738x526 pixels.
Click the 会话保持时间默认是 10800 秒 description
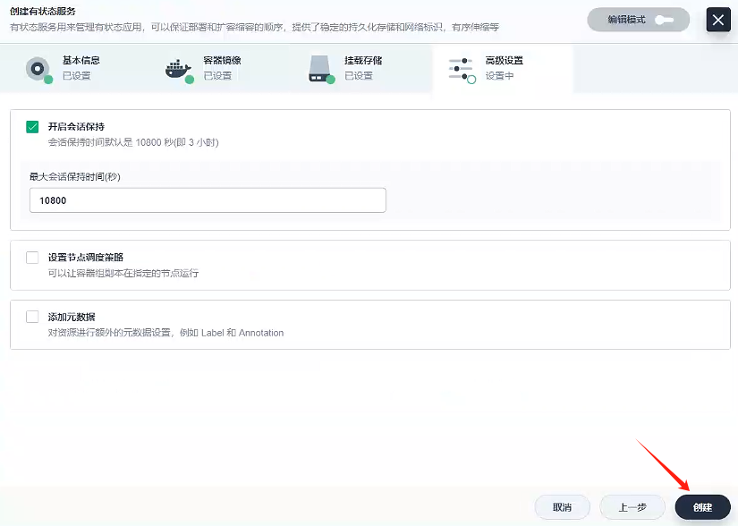coord(133,142)
